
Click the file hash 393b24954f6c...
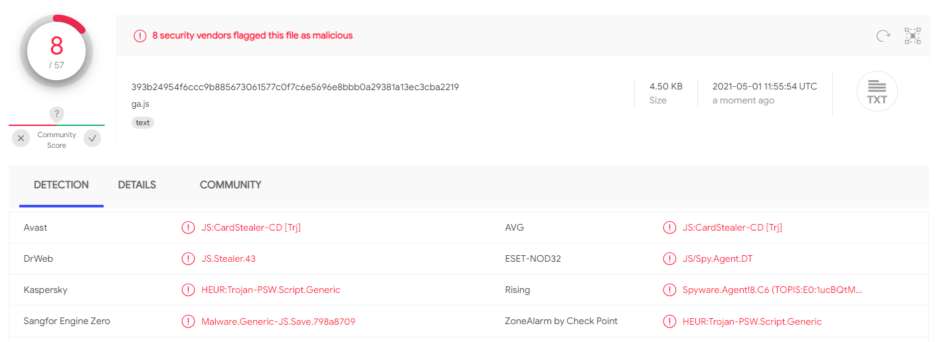coord(295,87)
